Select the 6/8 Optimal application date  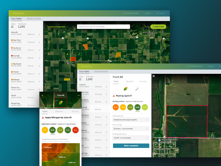52,130
